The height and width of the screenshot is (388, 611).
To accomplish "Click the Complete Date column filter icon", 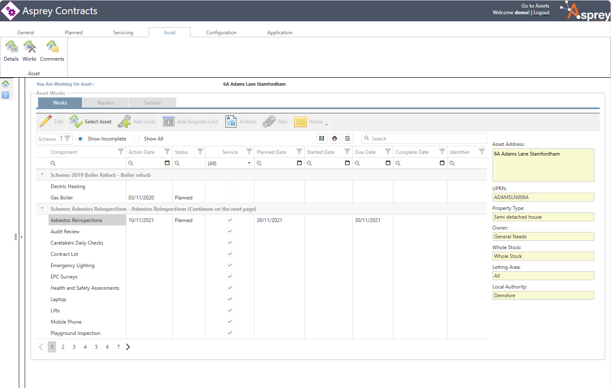I will (x=442, y=151).
